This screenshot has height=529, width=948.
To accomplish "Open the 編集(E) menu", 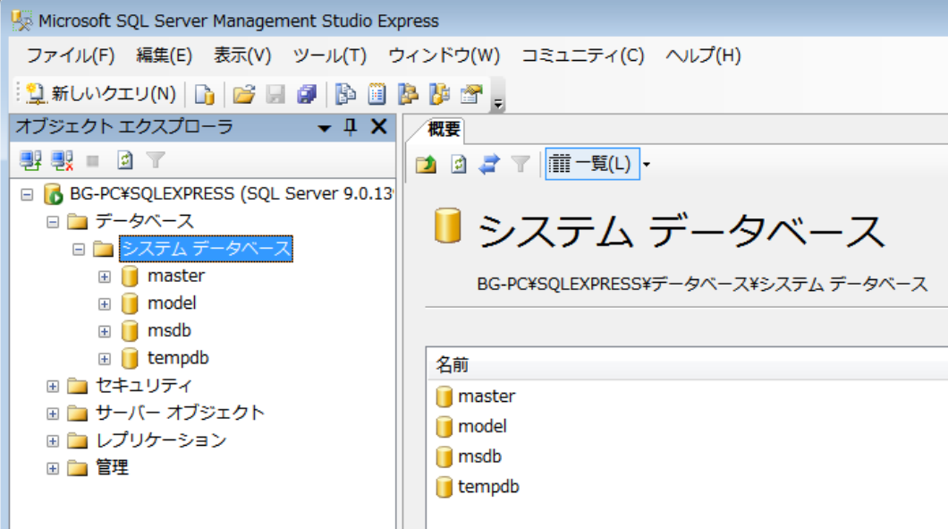I will pos(164,55).
